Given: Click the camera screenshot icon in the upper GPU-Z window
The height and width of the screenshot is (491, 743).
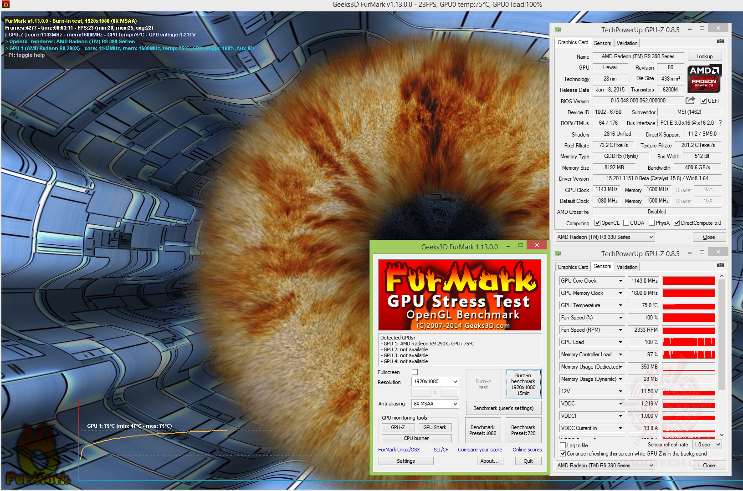Looking at the screenshot, I should 720,41.
